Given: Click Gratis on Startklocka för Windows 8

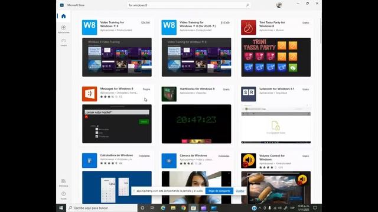Looking at the screenshot, I should point(226,89).
